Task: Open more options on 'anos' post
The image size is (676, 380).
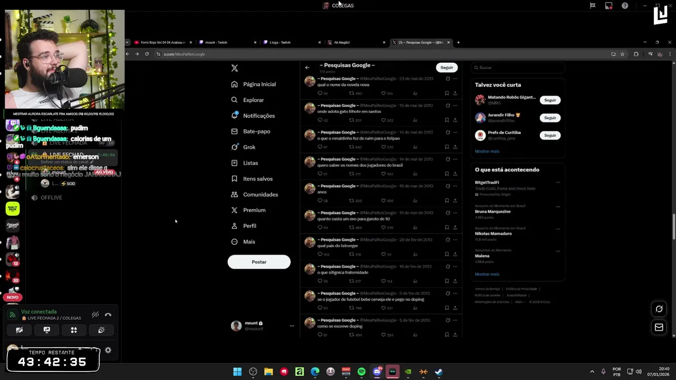Action: (455, 186)
